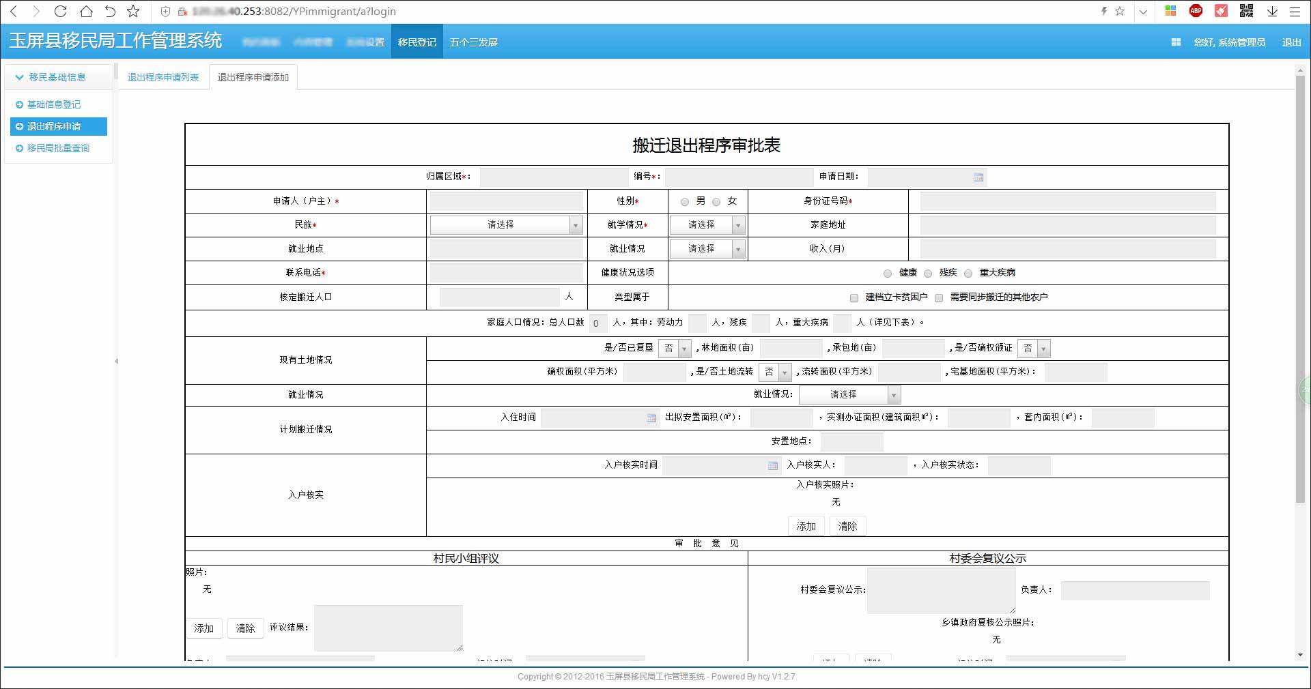Screen dimensions: 1311x689
Task: Click the 家庭地址 input field
Action: (1068, 225)
